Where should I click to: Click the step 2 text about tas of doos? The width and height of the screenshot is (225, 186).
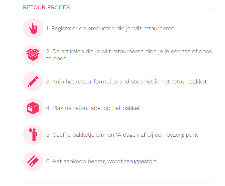[129, 52]
